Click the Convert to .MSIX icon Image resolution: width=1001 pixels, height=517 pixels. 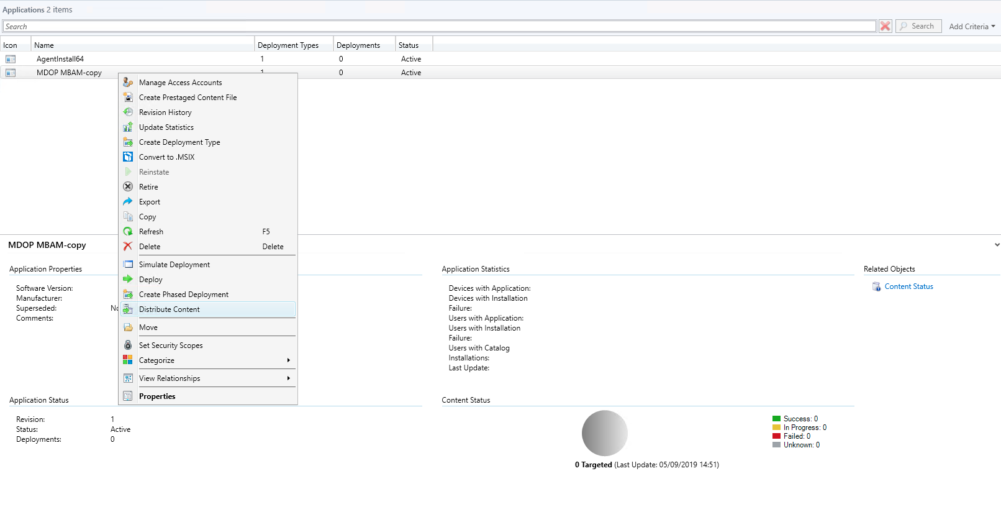pyautogui.click(x=128, y=157)
